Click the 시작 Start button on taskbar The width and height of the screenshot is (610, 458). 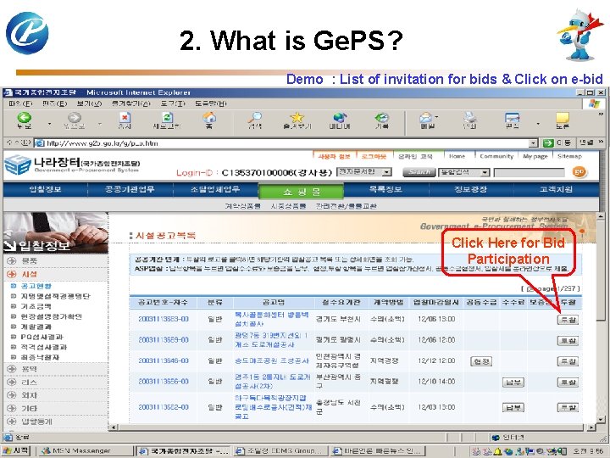(16, 450)
